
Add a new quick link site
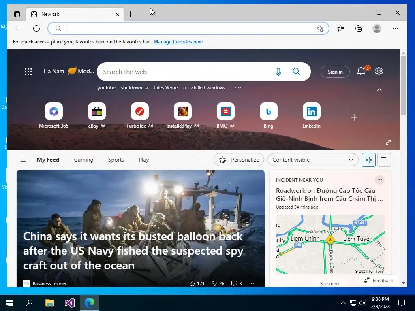pyautogui.click(x=354, y=117)
